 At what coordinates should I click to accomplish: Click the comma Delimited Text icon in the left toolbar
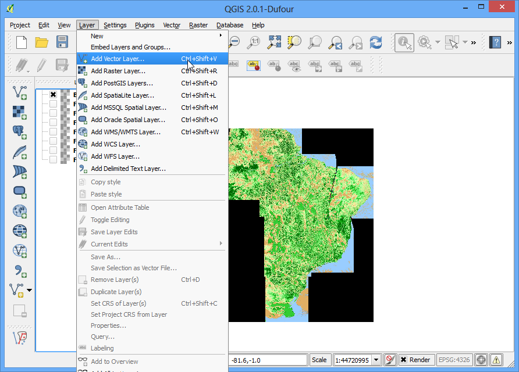click(20, 271)
